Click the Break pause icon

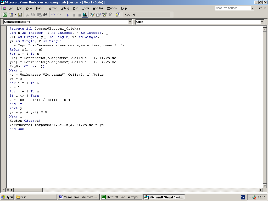(74, 15)
